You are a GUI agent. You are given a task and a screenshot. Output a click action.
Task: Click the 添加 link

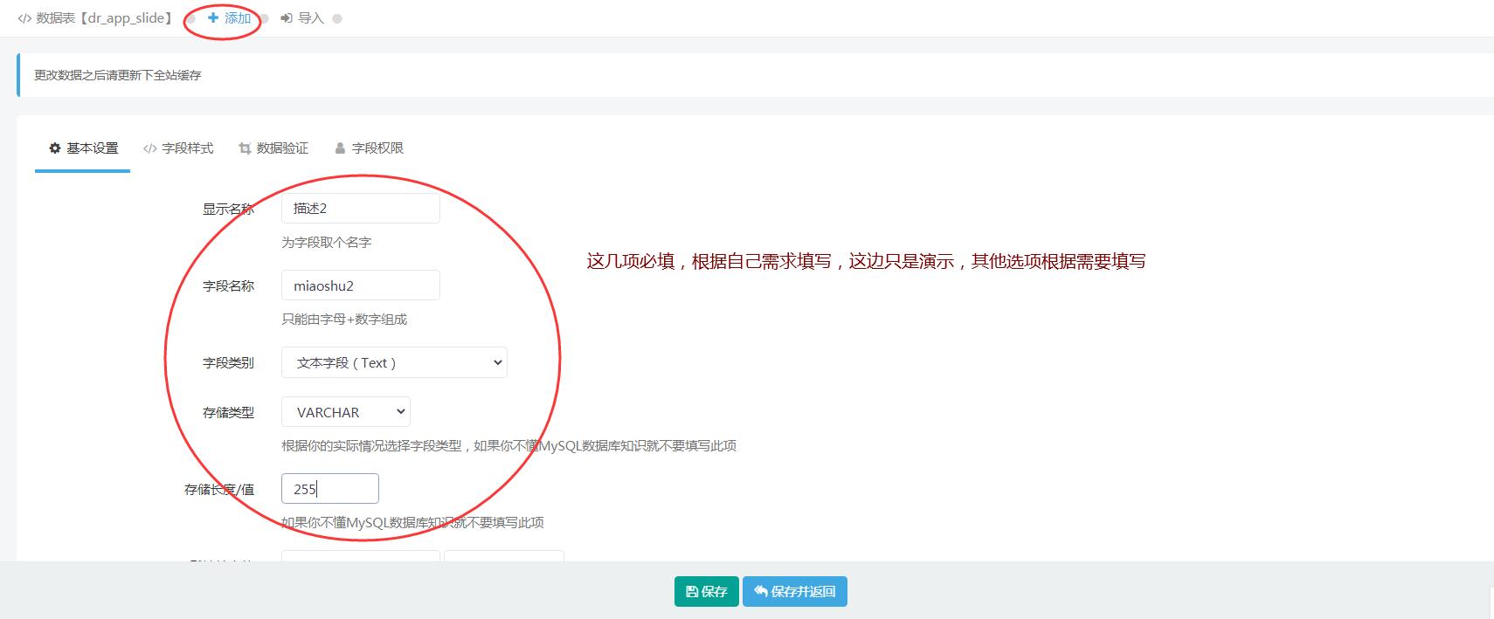229,18
